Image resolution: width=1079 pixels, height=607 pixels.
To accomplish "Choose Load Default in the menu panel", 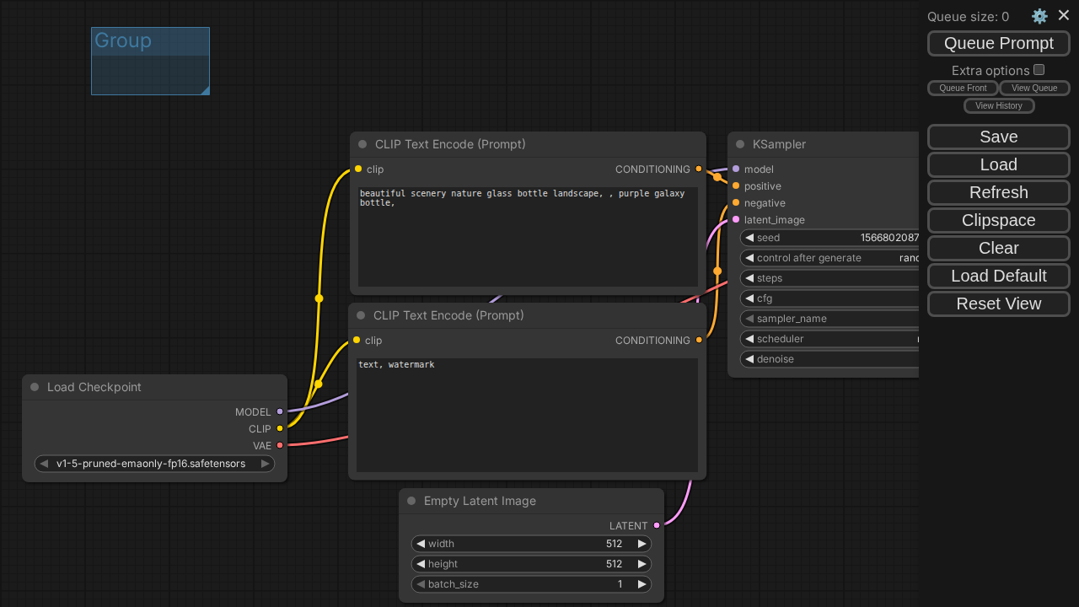I will (x=999, y=276).
